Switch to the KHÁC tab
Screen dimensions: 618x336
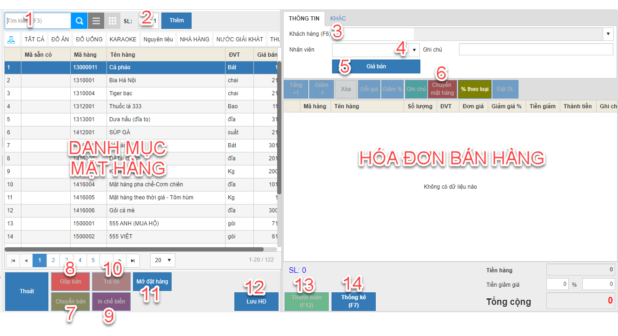click(x=338, y=19)
